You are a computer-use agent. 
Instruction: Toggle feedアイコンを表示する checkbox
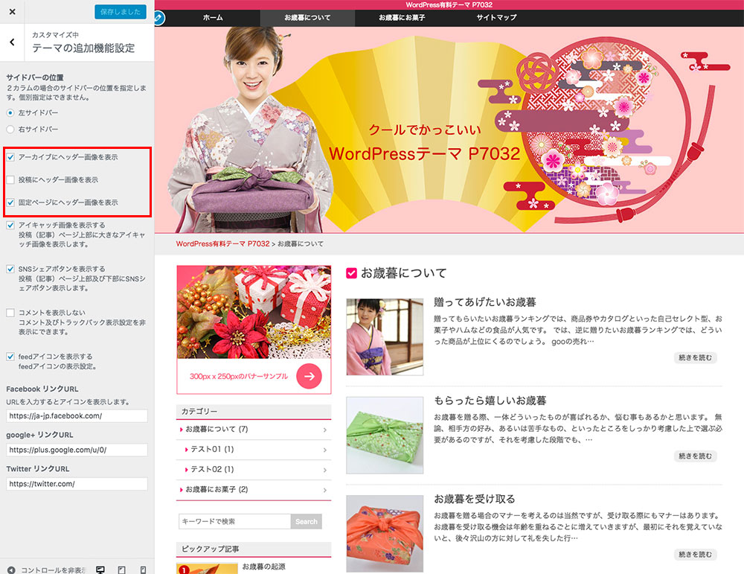point(10,357)
